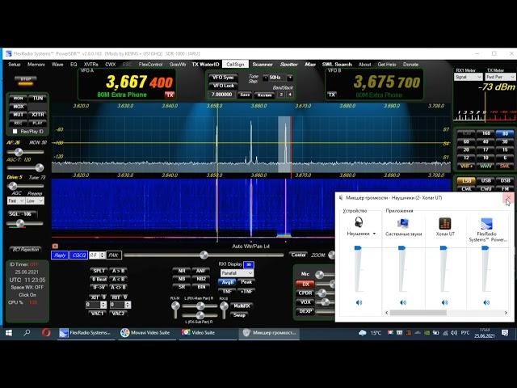Click the A > B copy button
The width and height of the screenshot is (517, 388).
click(x=118, y=271)
